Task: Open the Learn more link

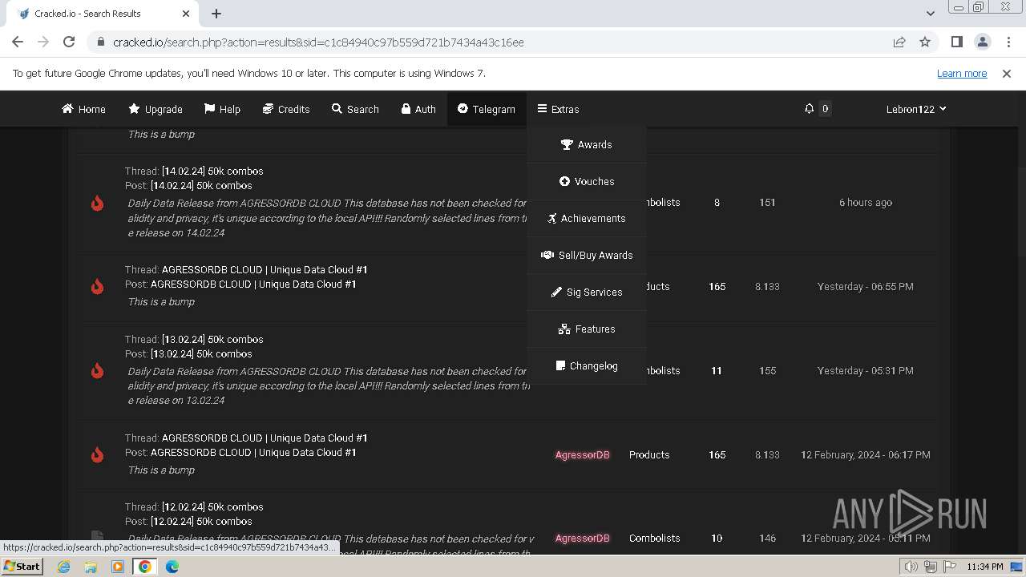Action: 962,73
